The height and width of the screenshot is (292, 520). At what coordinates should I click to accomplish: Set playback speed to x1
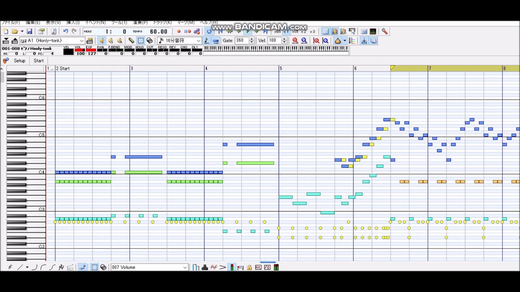tap(286, 31)
